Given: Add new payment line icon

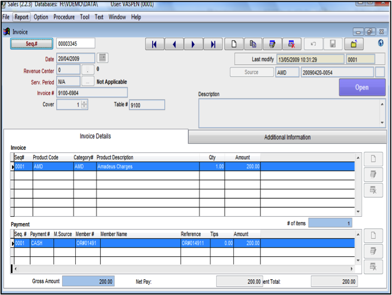Looking at the screenshot, I should 373,236.
